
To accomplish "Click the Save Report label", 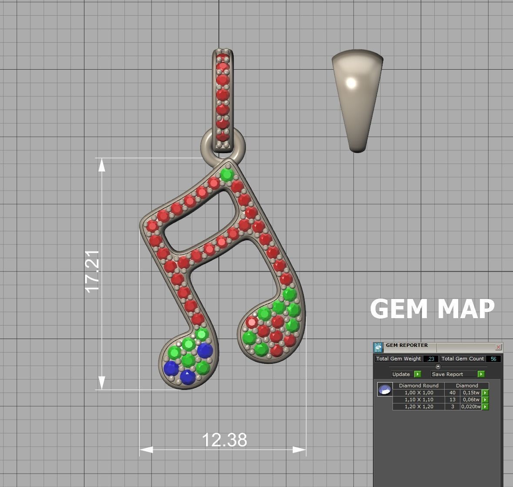I will pyautogui.click(x=447, y=374).
